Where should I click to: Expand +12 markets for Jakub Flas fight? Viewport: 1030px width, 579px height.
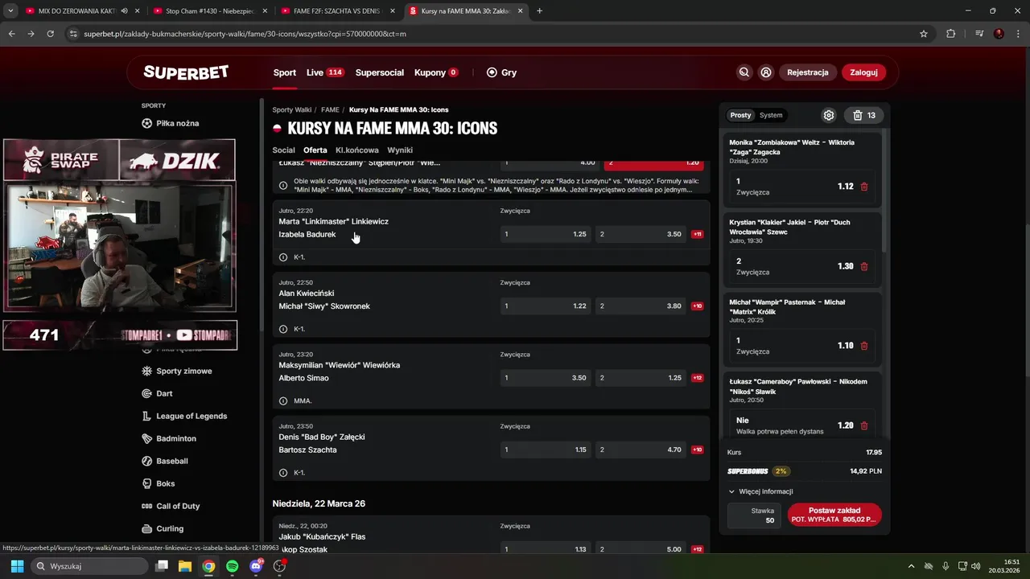coord(697,549)
